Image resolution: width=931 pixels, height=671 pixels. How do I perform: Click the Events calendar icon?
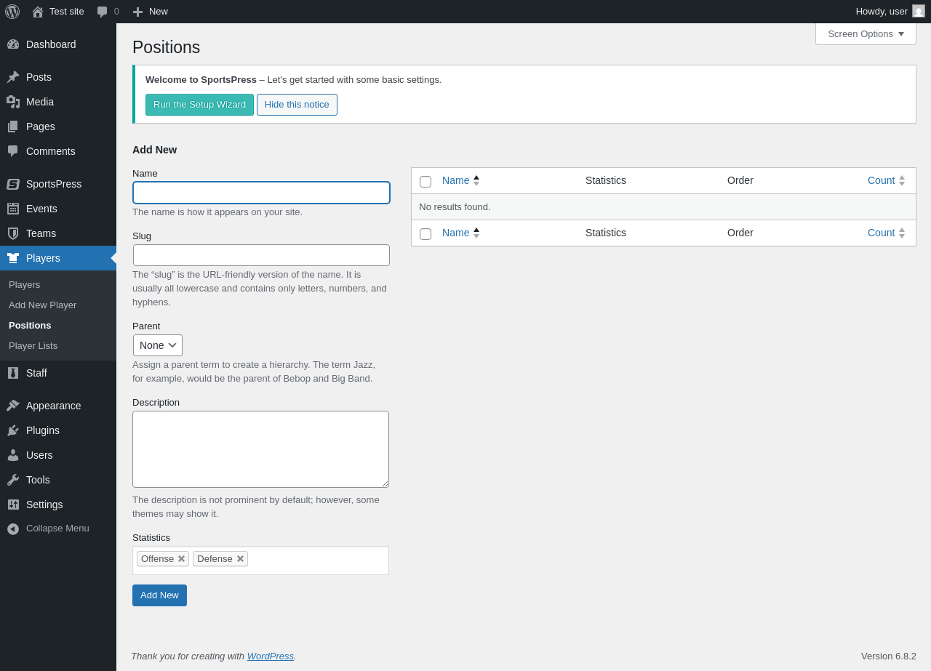coord(13,209)
